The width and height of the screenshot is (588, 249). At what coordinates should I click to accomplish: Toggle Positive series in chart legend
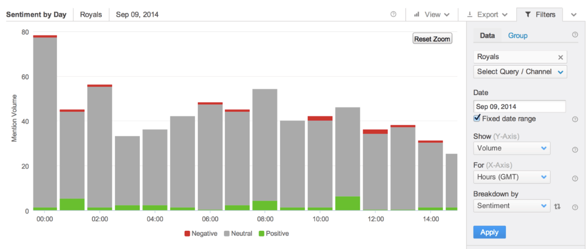click(x=274, y=234)
